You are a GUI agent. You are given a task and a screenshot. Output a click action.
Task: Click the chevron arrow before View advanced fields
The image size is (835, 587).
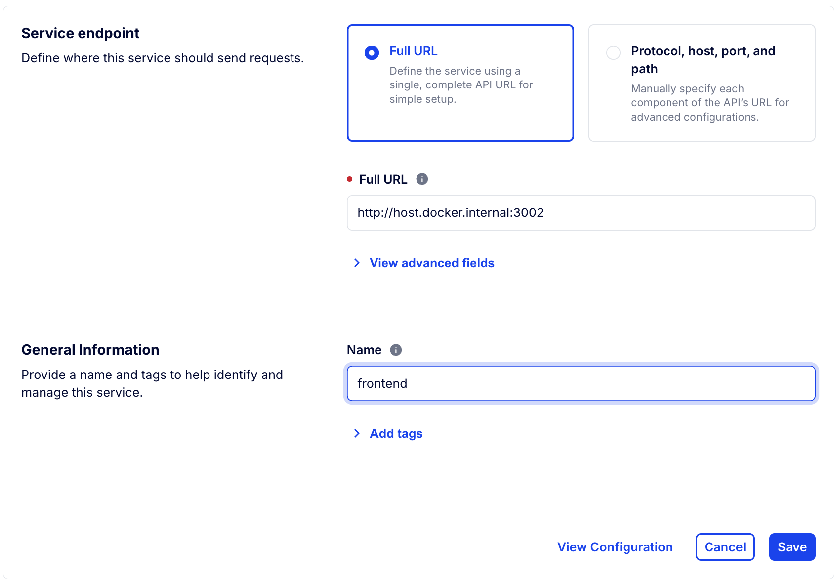click(357, 263)
